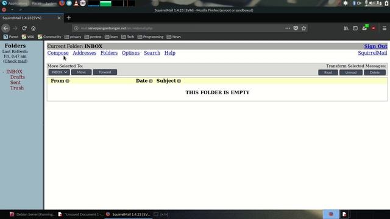Viewport: 390px width, 219px height.
Task: Click the brightness sun icon in tray
Action: click(x=346, y=3)
